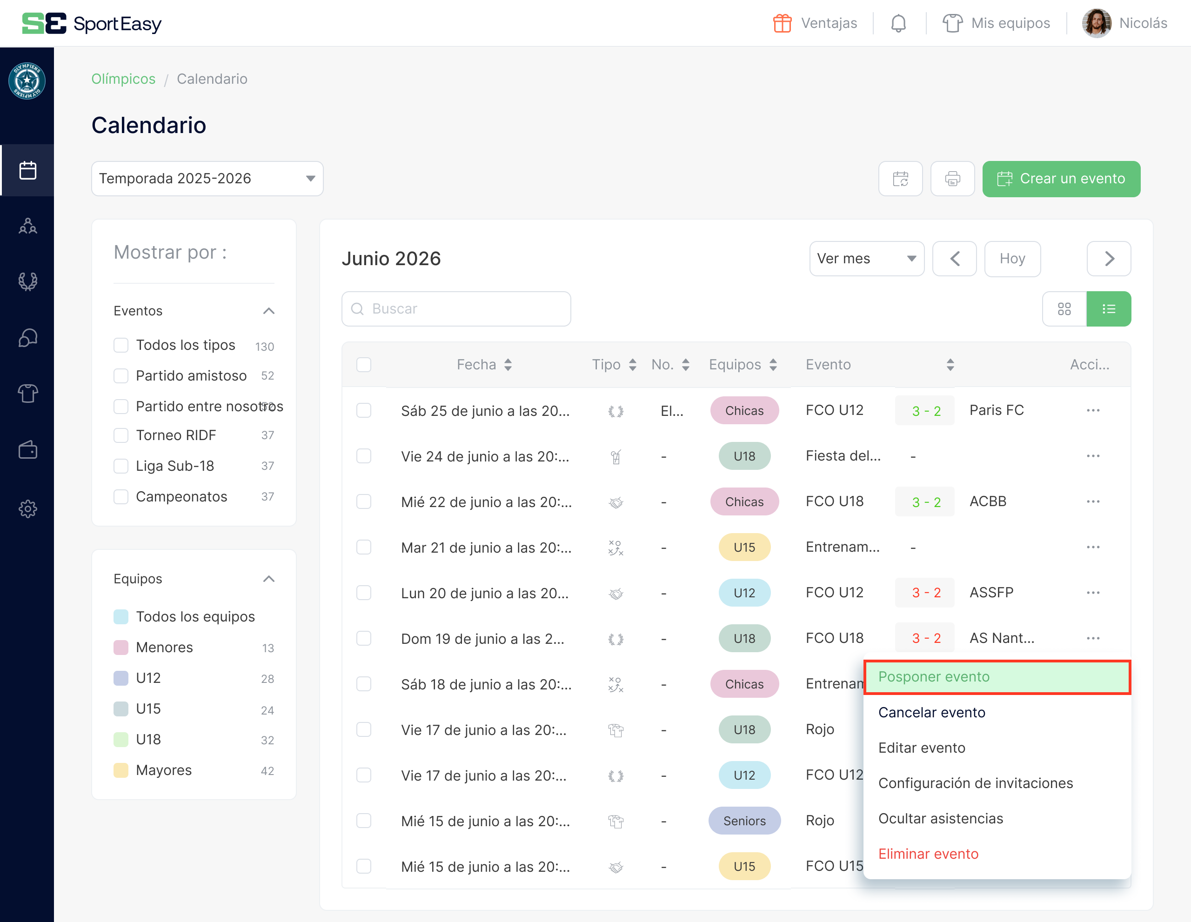This screenshot has width=1191, height=922.
Task: Open the wallet icon in sidebar
Action: (x=27, y=450)
